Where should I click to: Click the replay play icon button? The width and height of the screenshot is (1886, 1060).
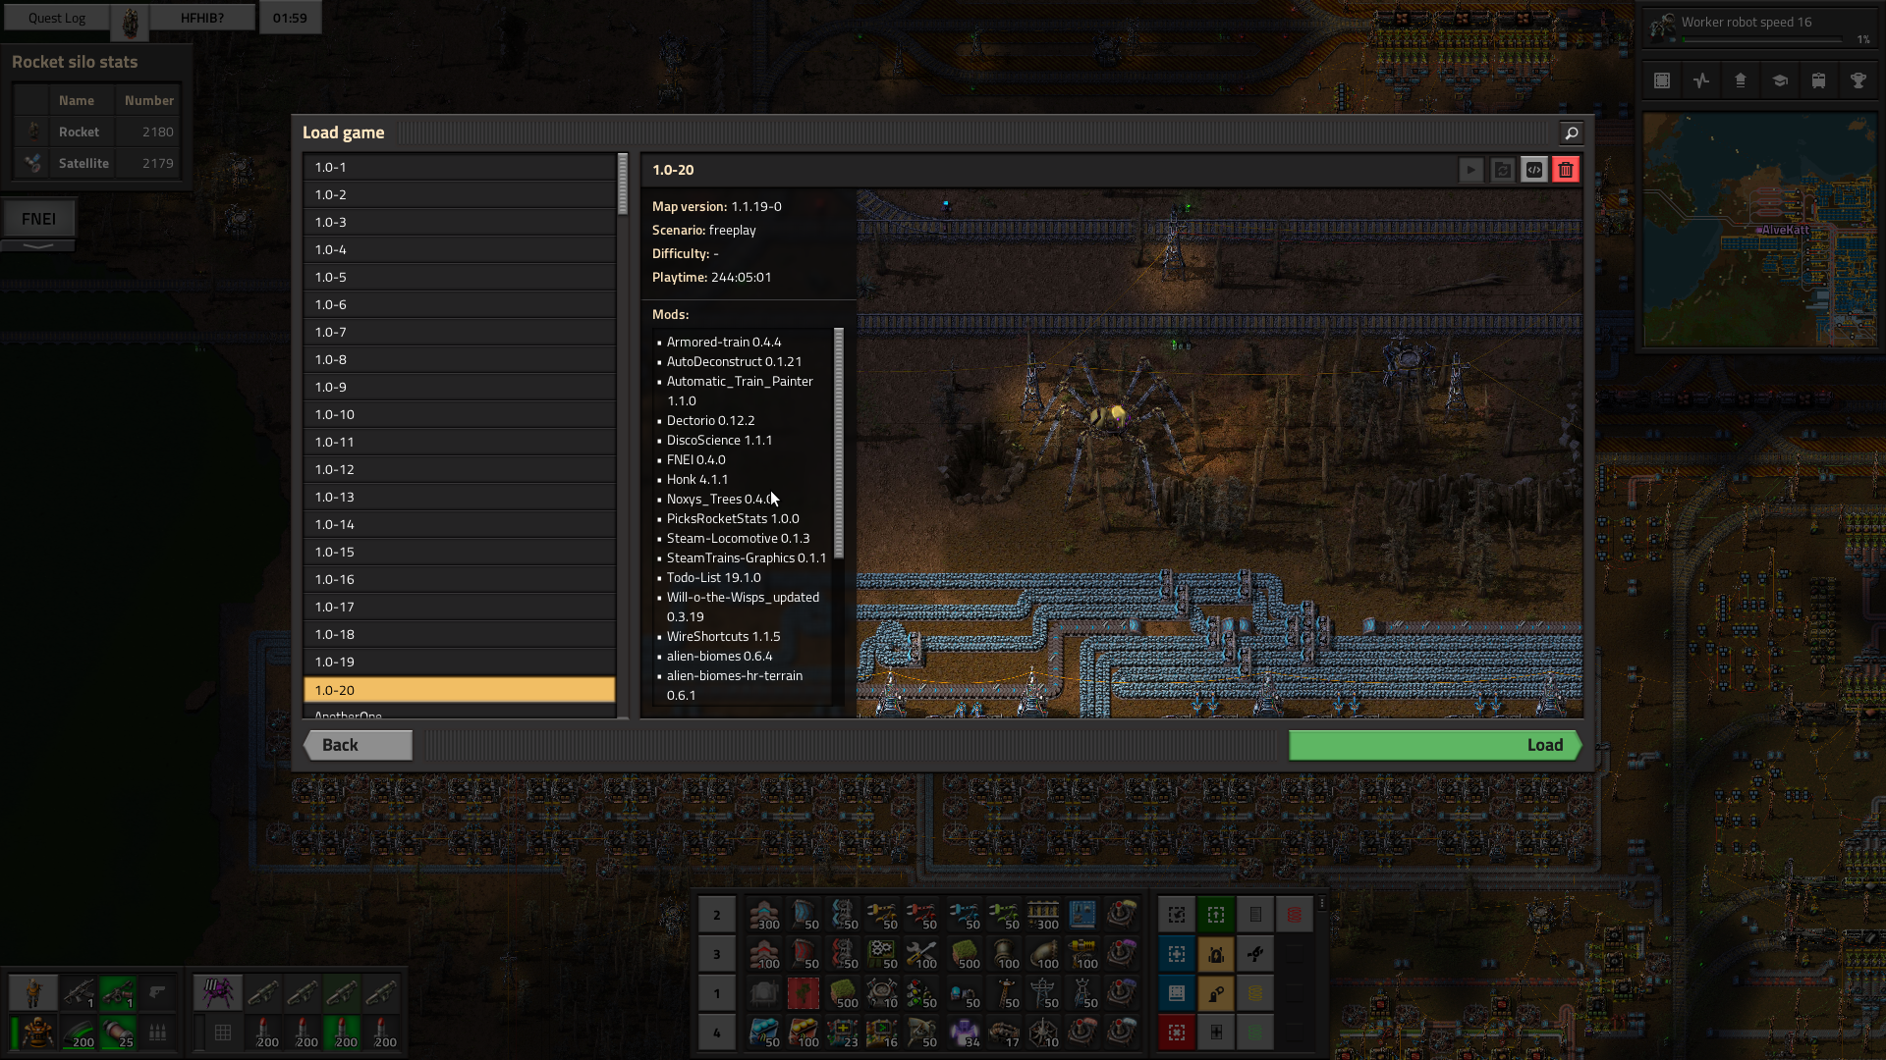pyautogui.click(x=1470, y=170)
